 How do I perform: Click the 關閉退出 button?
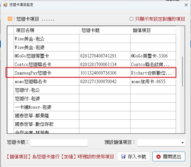point(169,156)
